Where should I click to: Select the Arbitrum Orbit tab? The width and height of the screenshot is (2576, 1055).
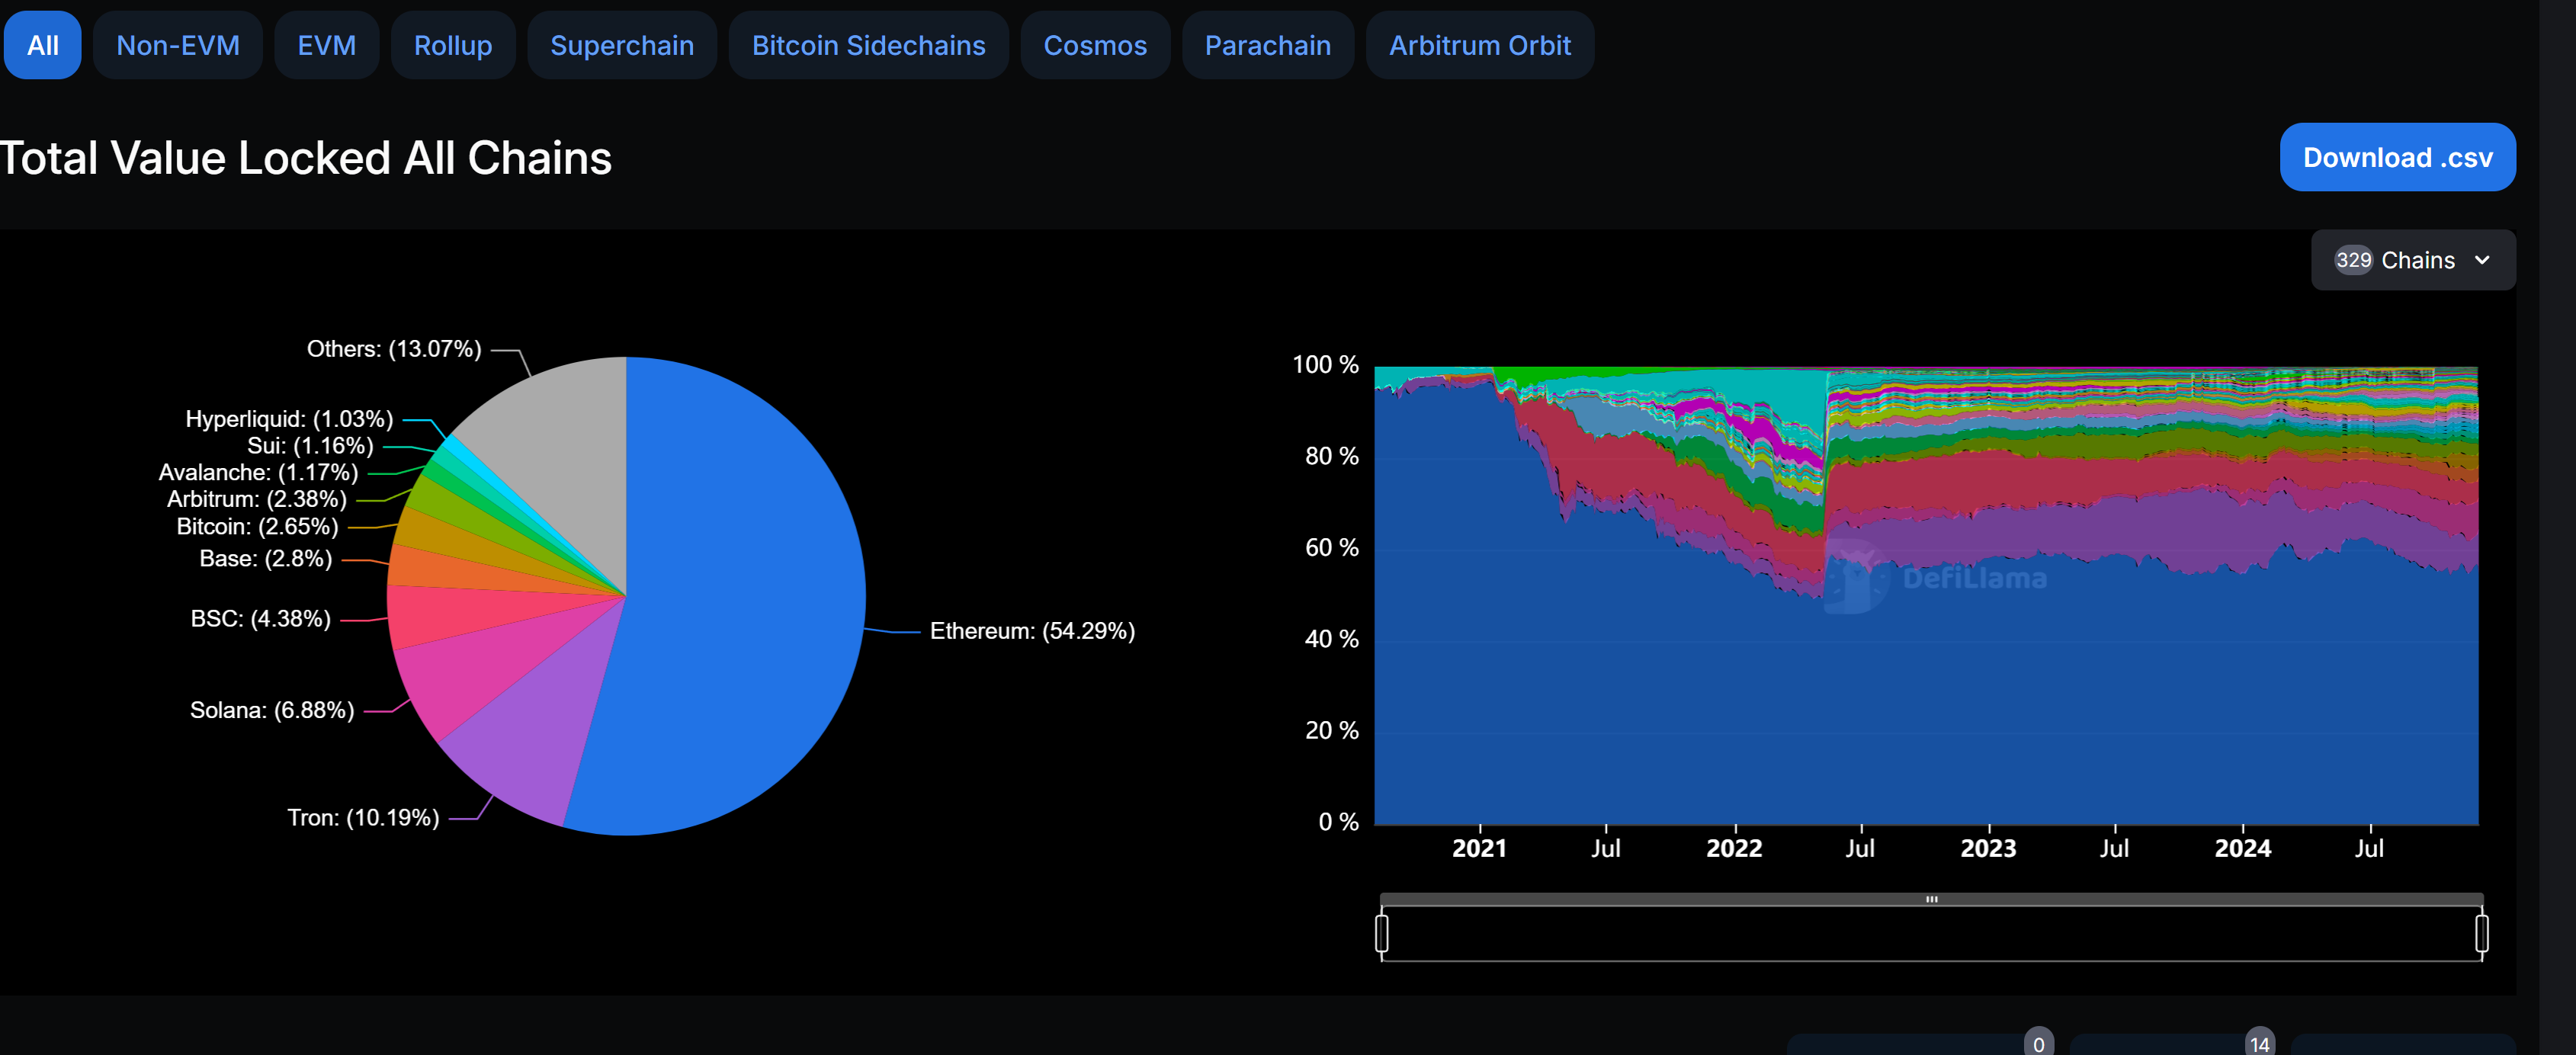1479,45
